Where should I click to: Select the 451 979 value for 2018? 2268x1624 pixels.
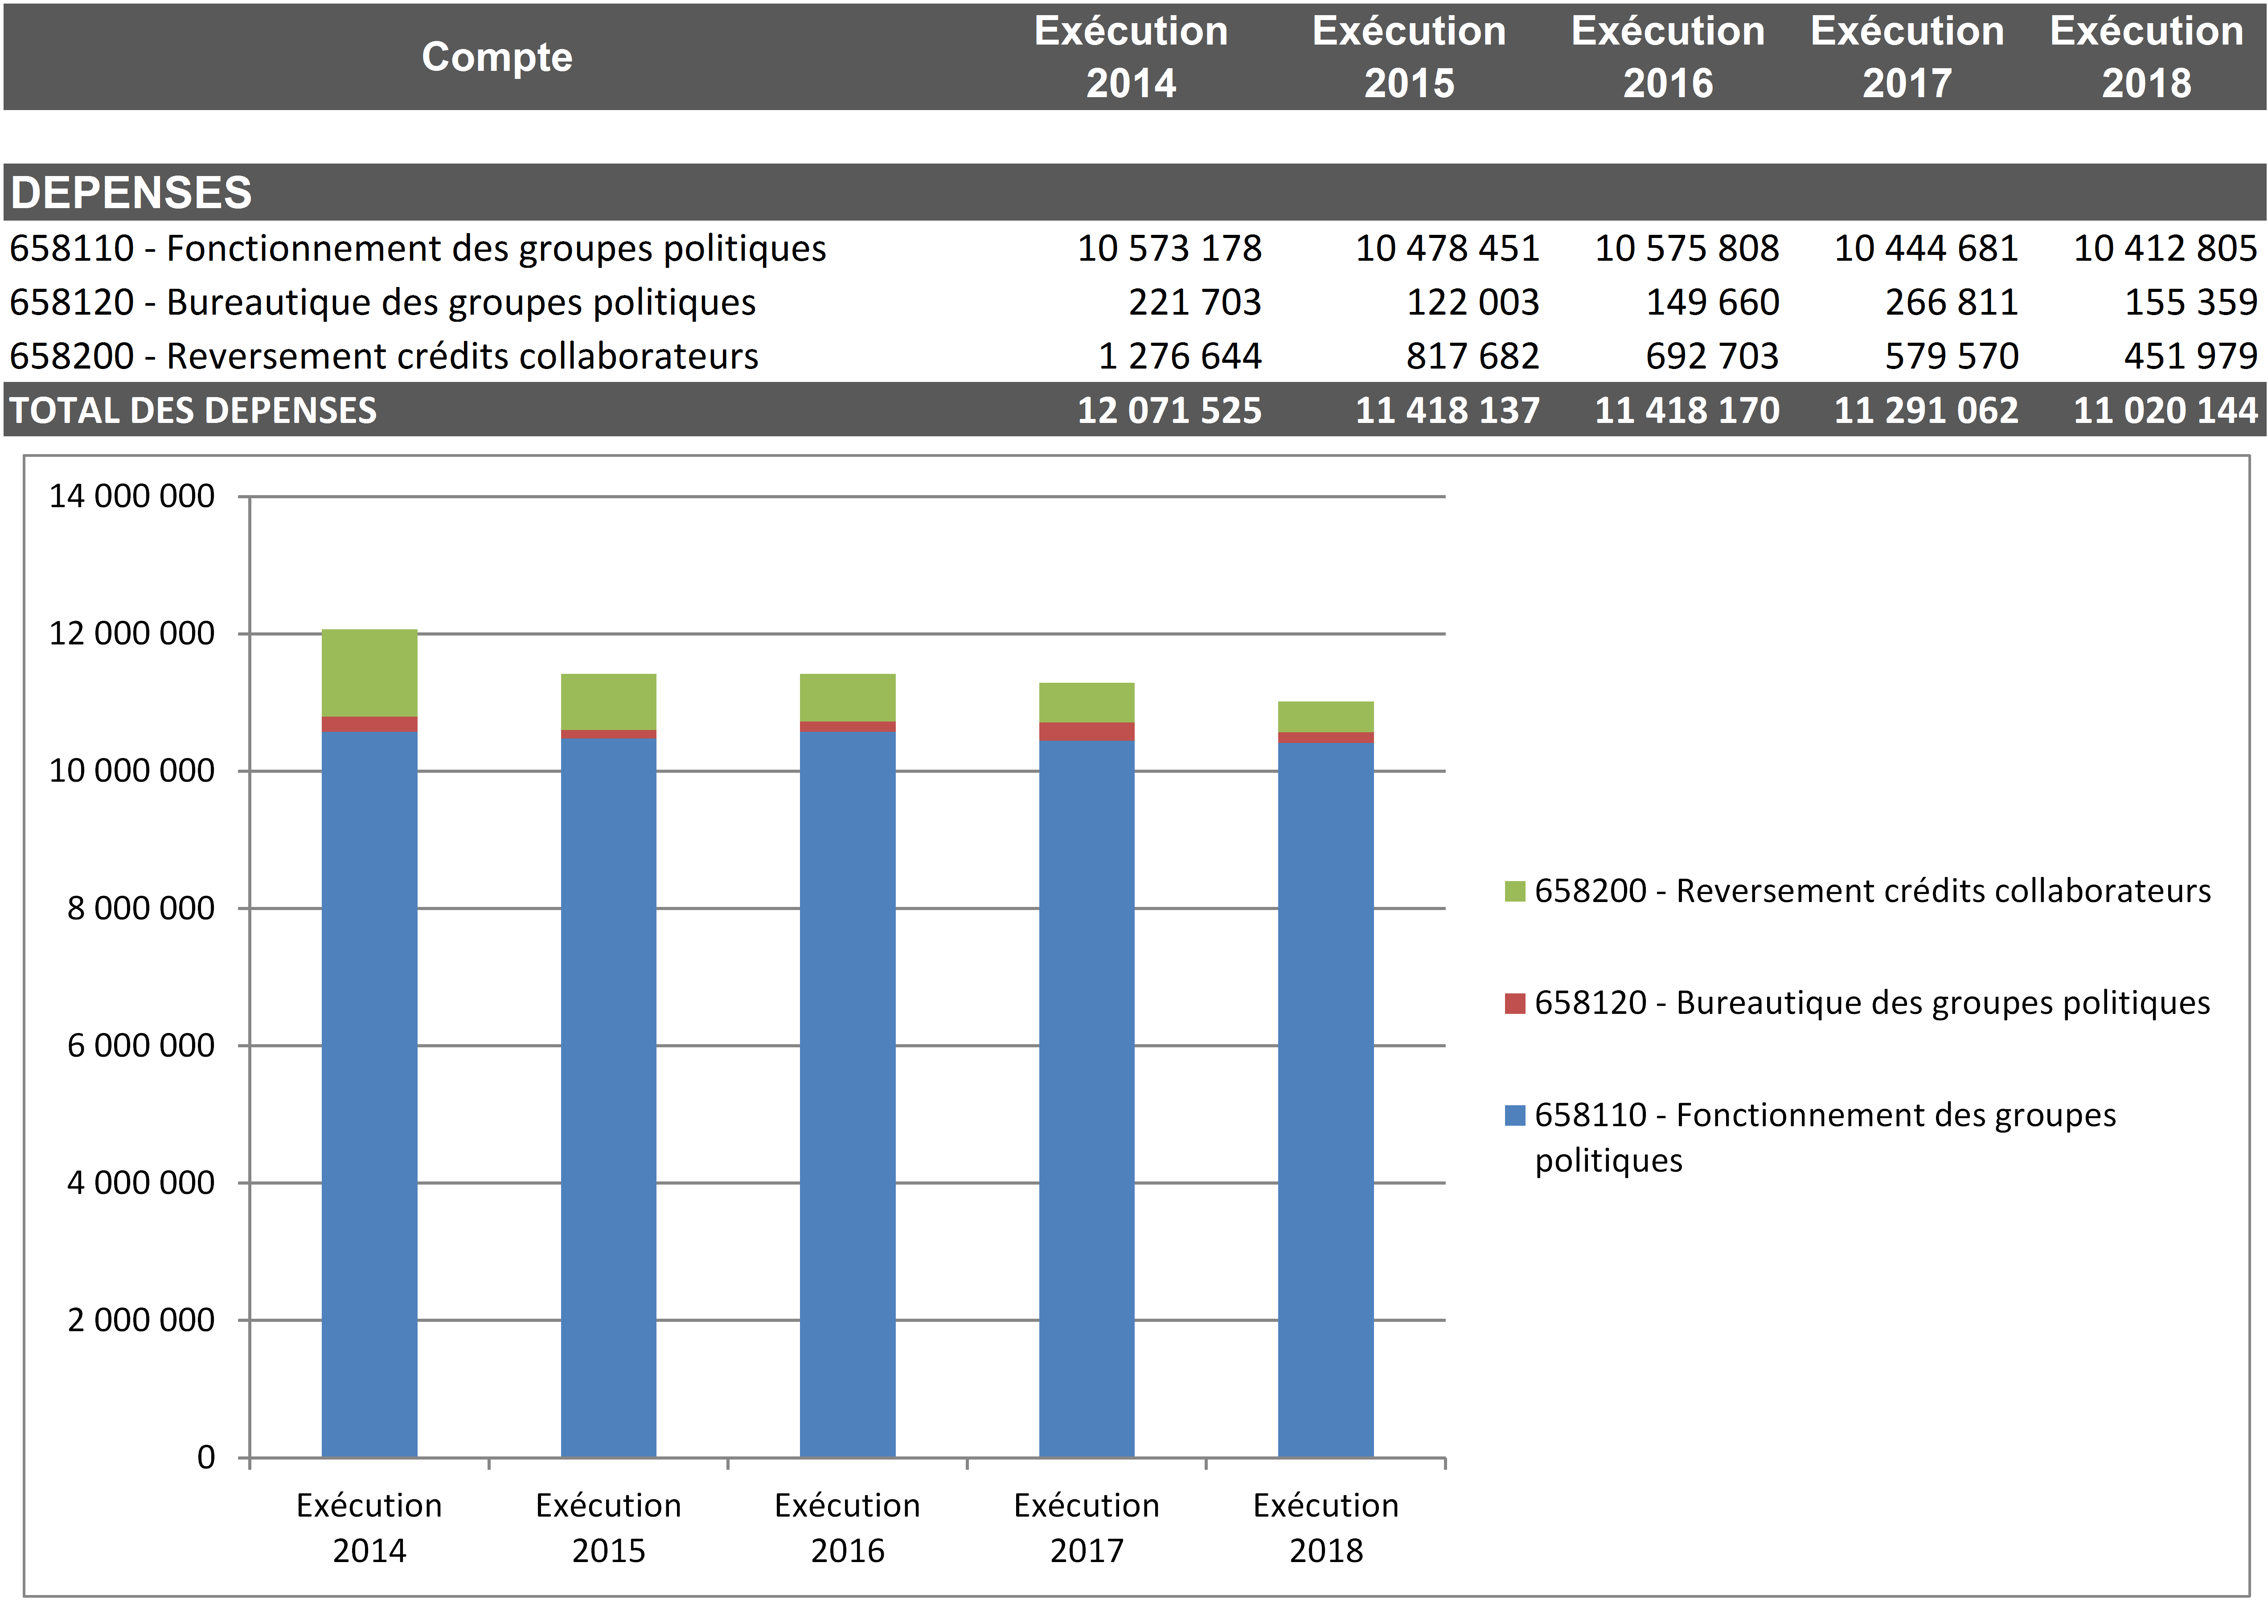[2190, 356]
